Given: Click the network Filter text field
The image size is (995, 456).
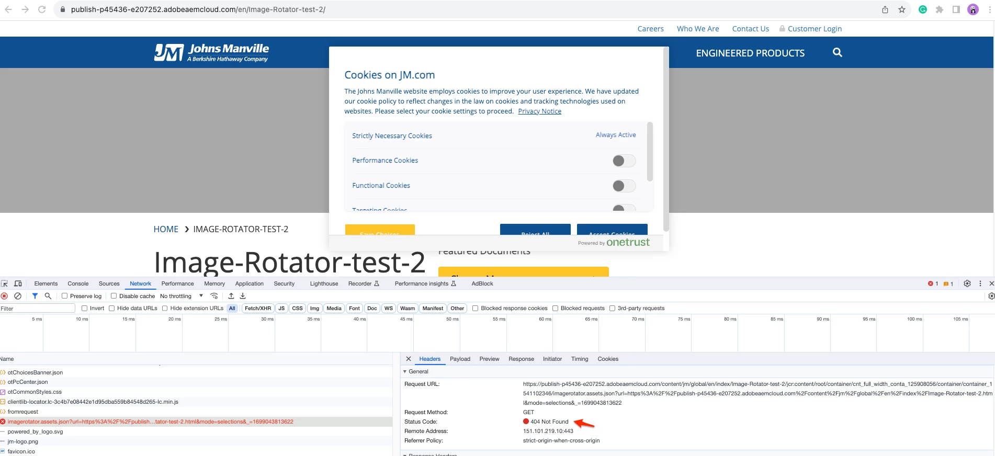Looking at the screenshot, I should 38,309.
